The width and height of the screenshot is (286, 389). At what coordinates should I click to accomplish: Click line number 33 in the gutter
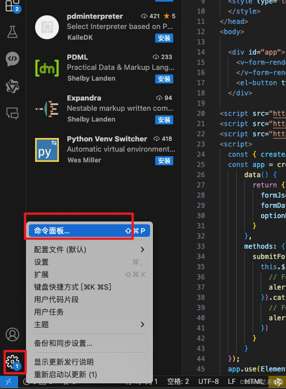[201, 246]
